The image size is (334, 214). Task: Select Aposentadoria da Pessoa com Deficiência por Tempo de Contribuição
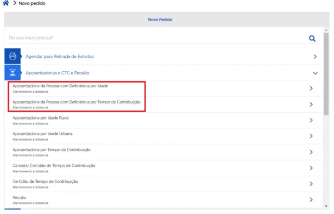point(163,104)
